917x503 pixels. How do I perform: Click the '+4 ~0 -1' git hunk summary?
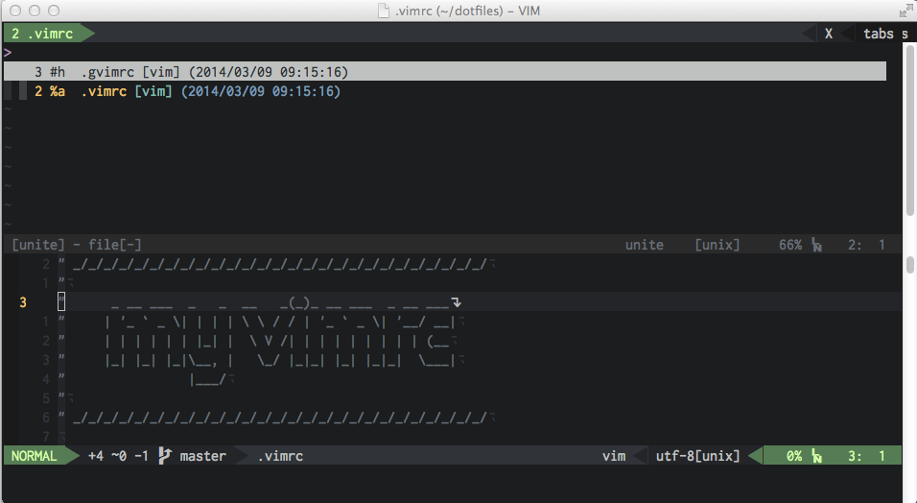(x=118, y=456)
